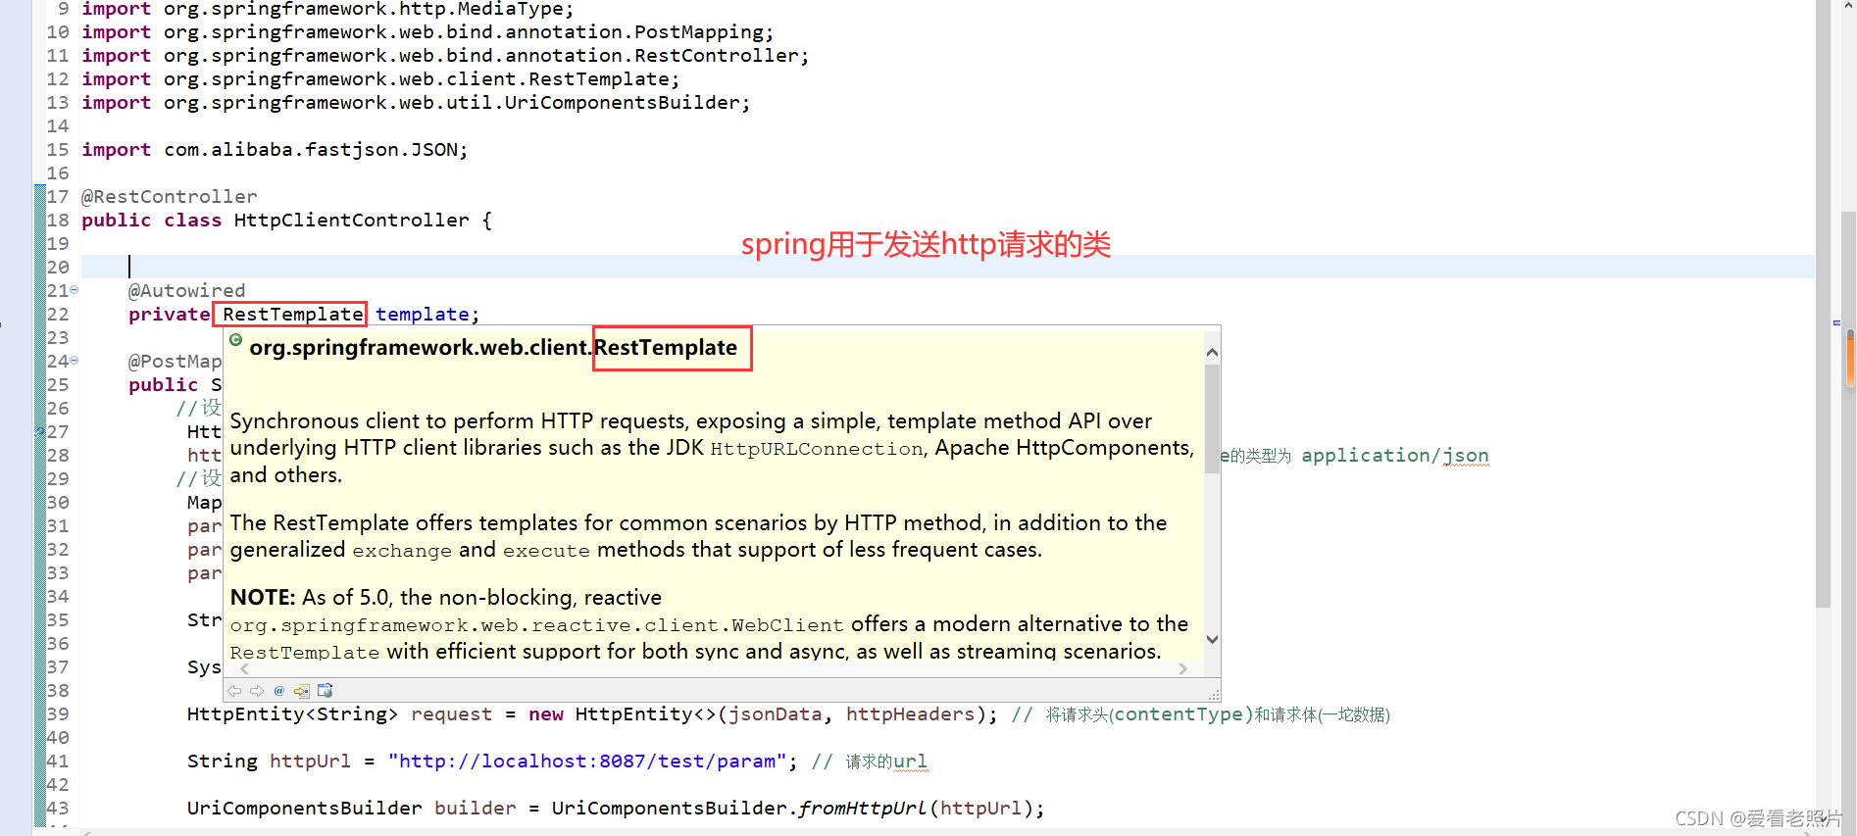The height and width of the screenshot is (836, 1857).
Task: Click @Autowired annotation on line 21
Action: pos(186,291)
